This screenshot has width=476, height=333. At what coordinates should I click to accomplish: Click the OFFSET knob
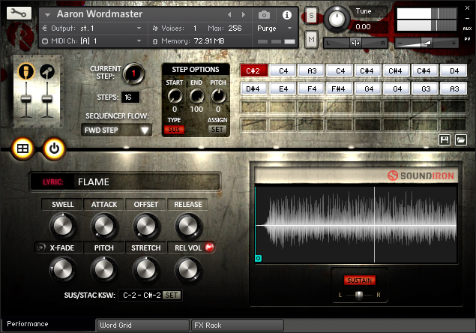(146, 226)
